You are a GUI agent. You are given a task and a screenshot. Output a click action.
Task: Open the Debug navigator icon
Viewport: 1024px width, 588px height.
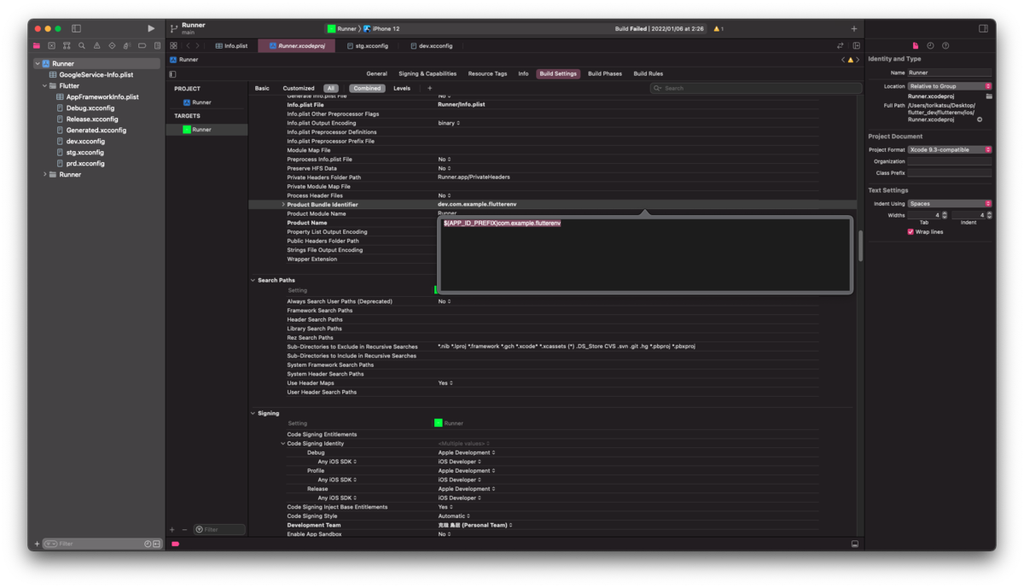point(127,45)
